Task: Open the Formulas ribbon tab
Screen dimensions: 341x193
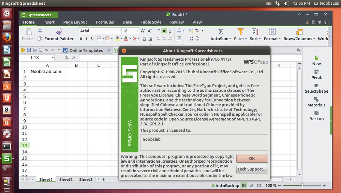Action: coord(105,22)
